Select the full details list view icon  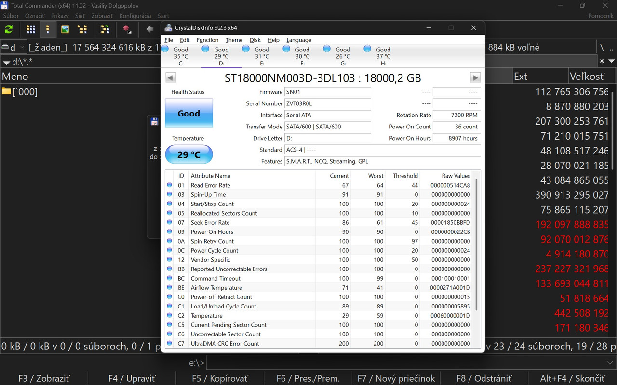coord(48,29)
